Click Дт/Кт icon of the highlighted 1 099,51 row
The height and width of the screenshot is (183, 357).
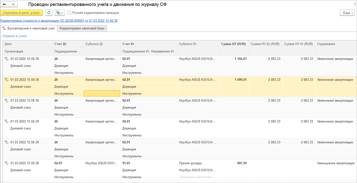point(7,80)
